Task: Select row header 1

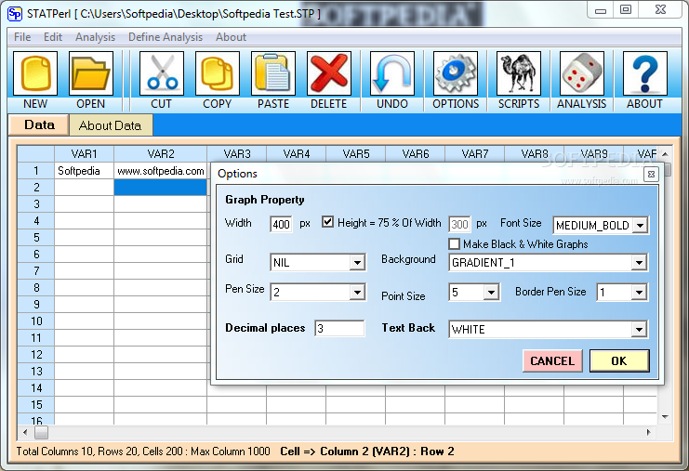Action: click(36, 171)
